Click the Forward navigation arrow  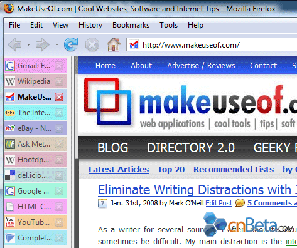pos(43,44)
